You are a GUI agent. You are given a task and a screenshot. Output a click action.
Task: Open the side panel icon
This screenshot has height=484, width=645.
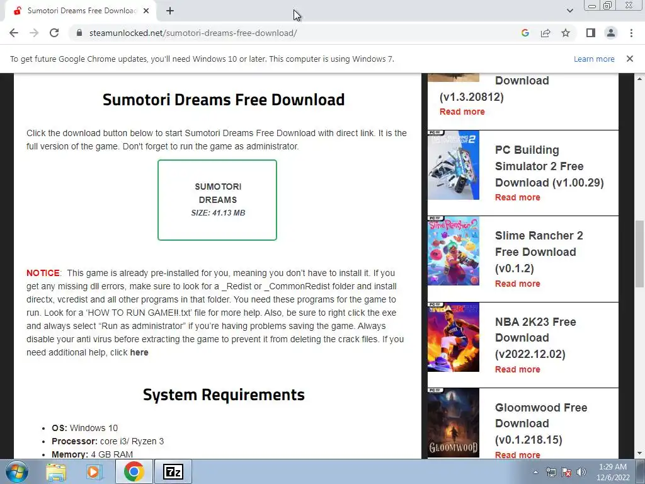591,33
